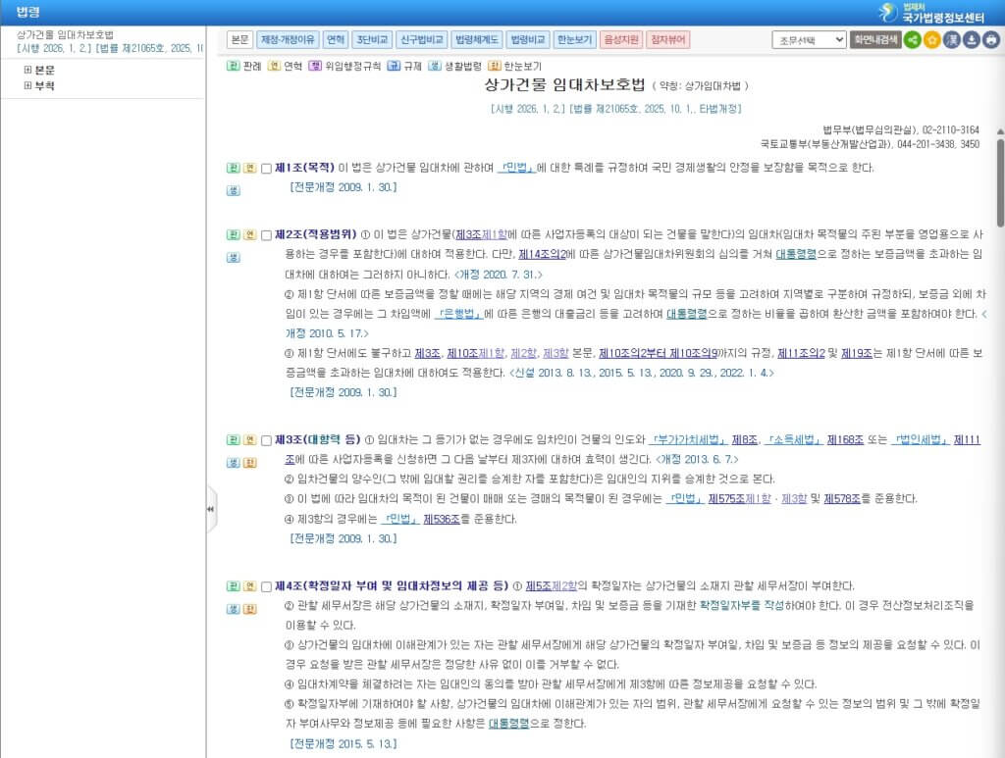Click the 판례 icon beside 제1조
1005x758 pixels.
tap(234, 168)
